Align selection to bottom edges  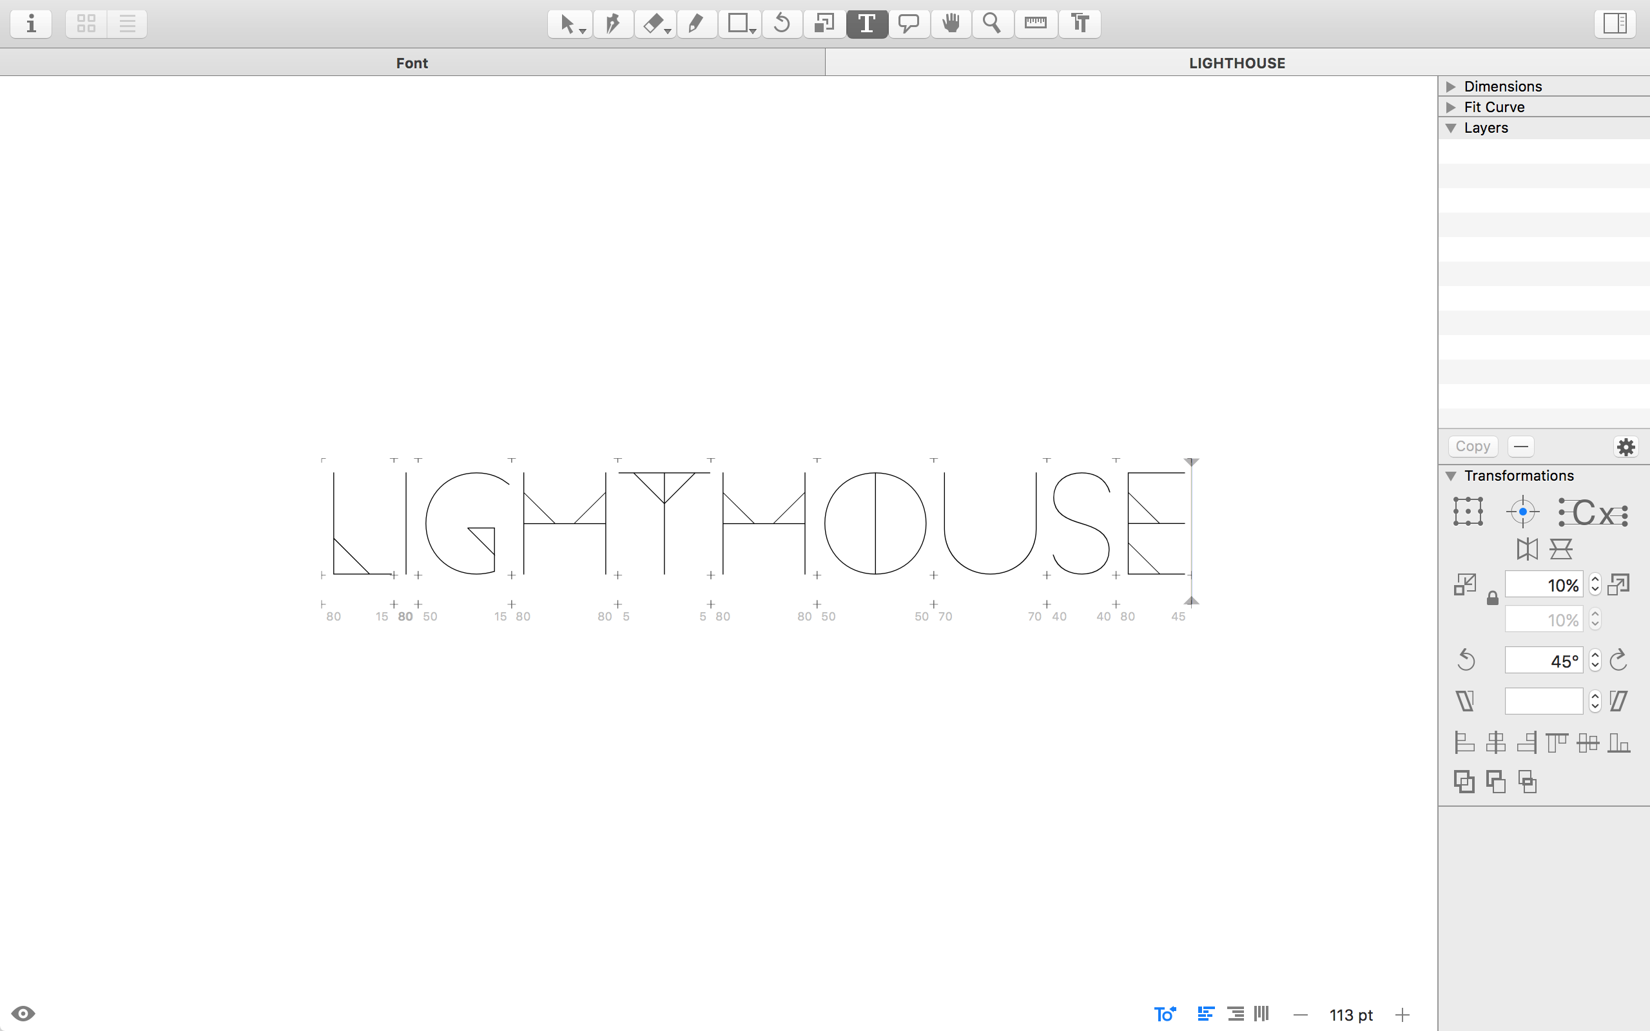point(1618,742)
